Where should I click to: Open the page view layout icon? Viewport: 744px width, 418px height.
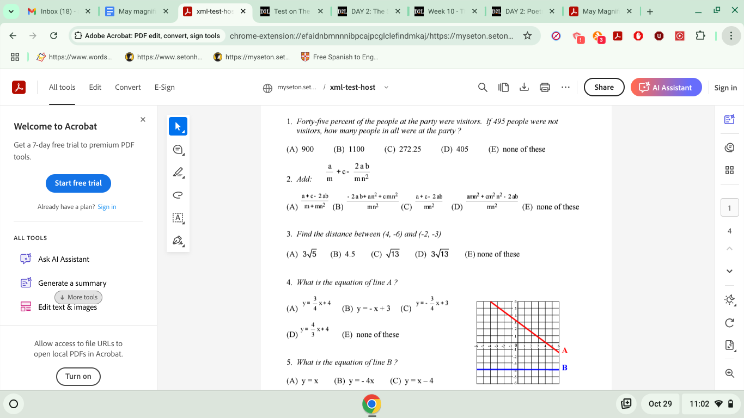pos(504,88)
